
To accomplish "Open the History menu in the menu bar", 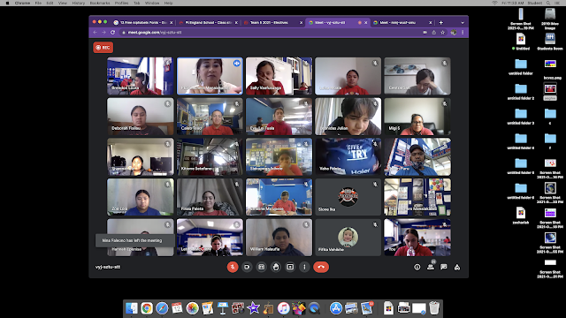I will (x=79, y=3).
